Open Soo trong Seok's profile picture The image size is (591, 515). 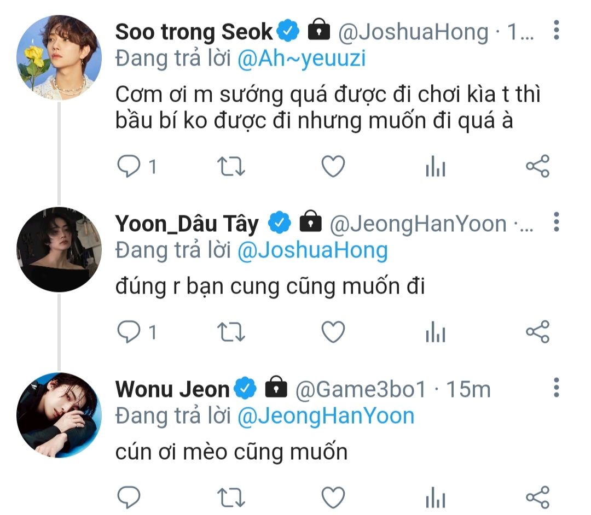coord(59,57)
